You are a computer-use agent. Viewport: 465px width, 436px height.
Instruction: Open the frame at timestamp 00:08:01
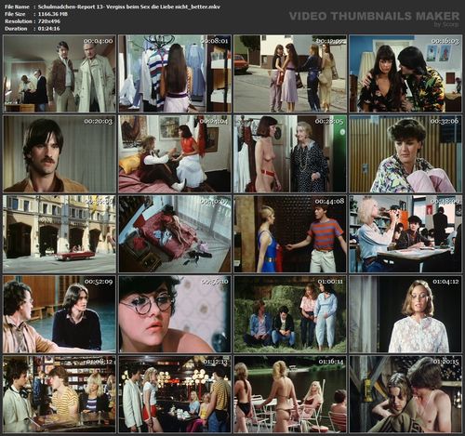tap(175, 73)
